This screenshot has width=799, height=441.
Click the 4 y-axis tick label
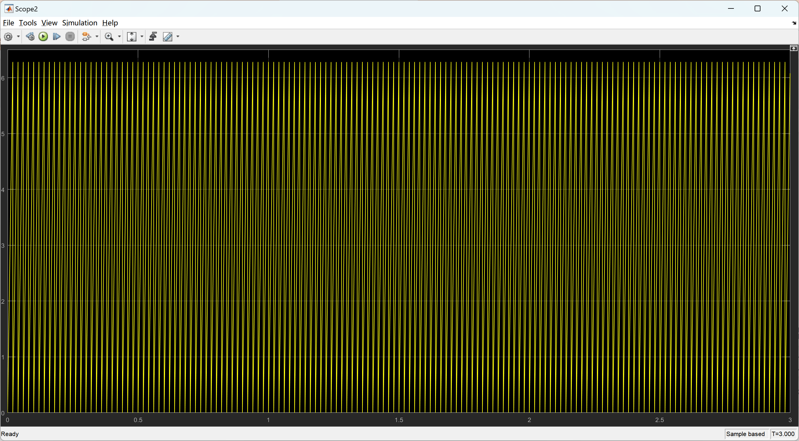point(3,190)
